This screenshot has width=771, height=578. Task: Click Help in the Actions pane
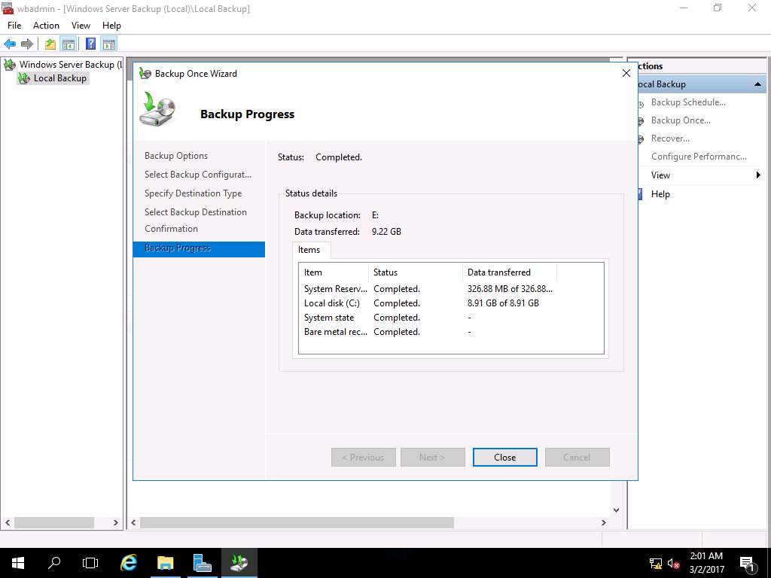coord(660,193)
